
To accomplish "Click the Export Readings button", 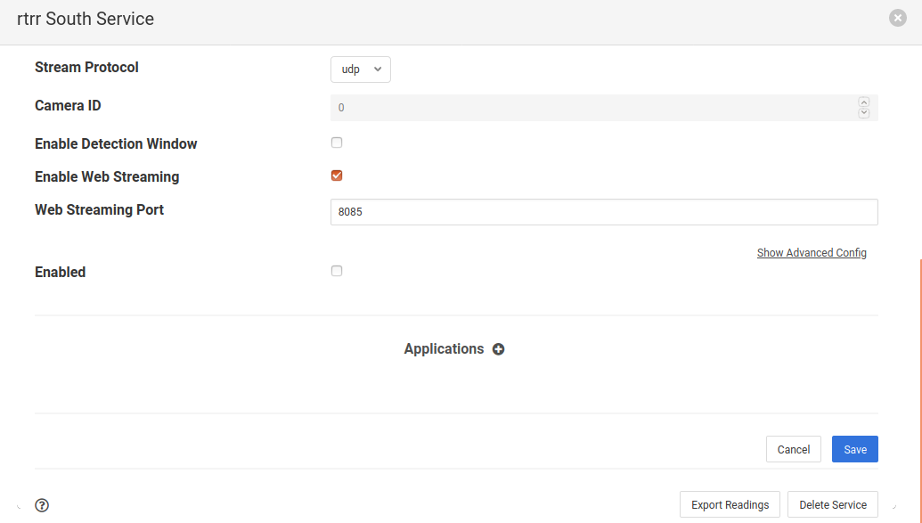I will tap(729, 503).
